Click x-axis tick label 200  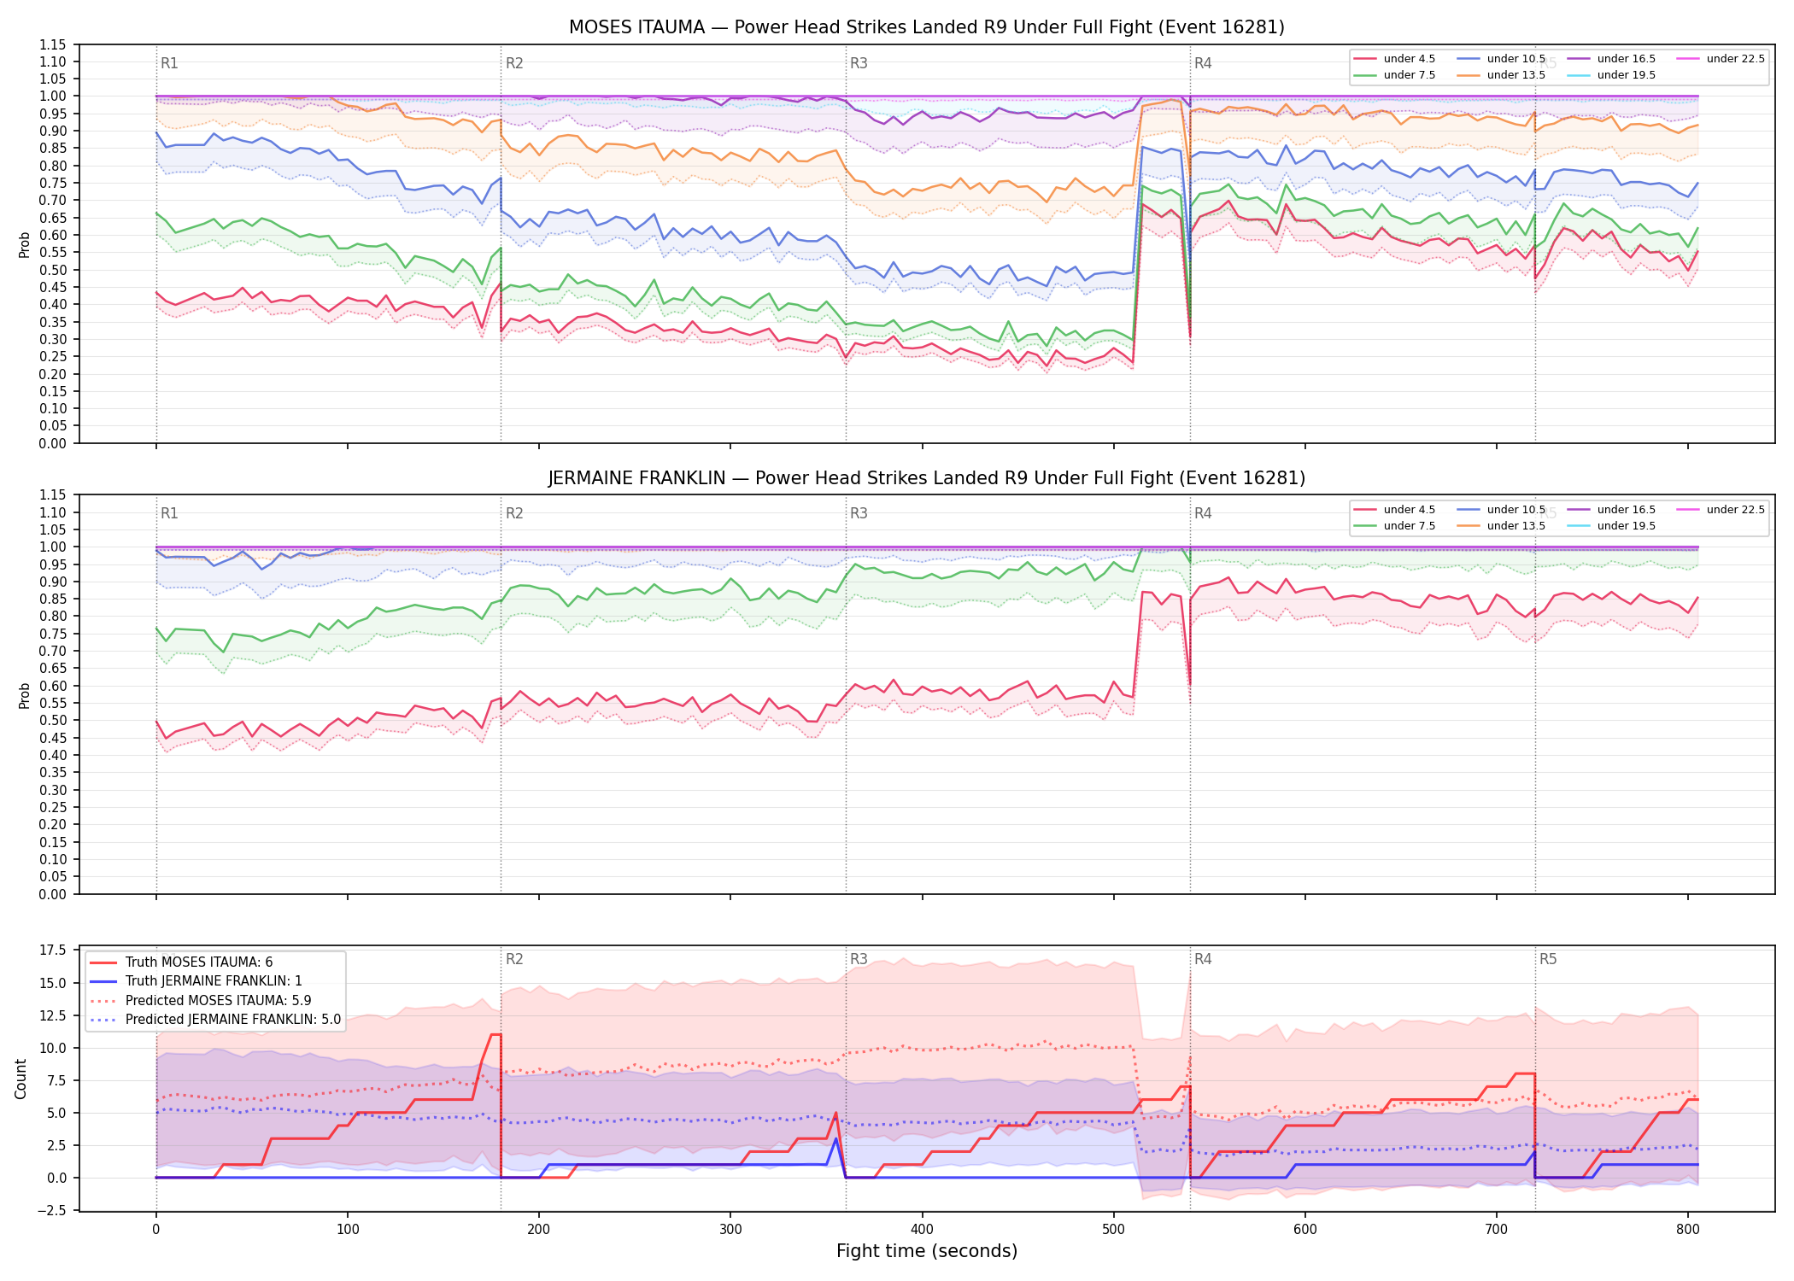point(538,1230)
